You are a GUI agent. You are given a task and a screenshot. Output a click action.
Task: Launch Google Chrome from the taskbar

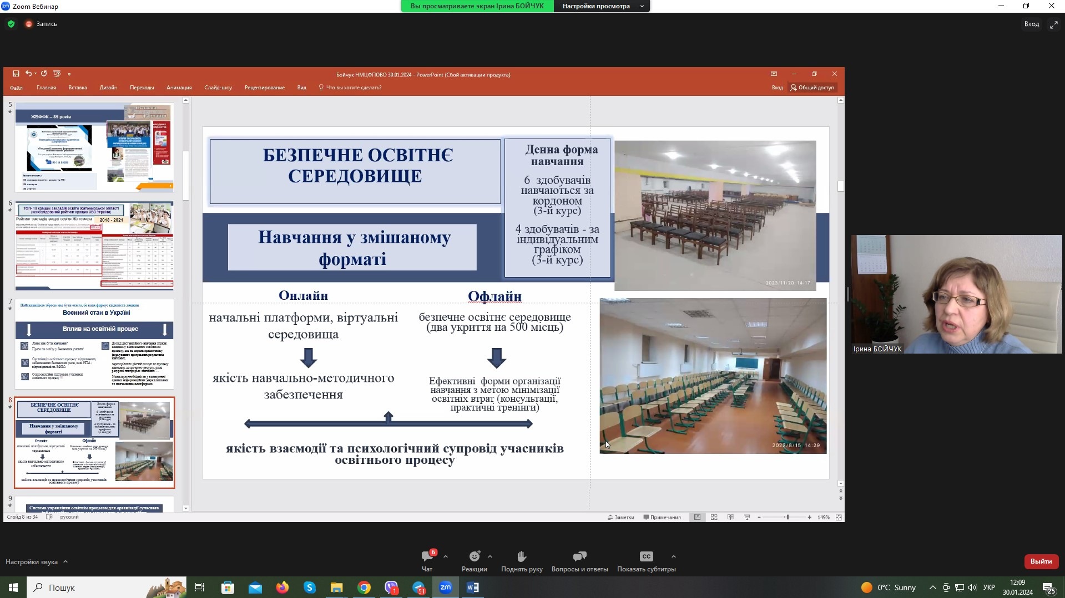[364, 587]
